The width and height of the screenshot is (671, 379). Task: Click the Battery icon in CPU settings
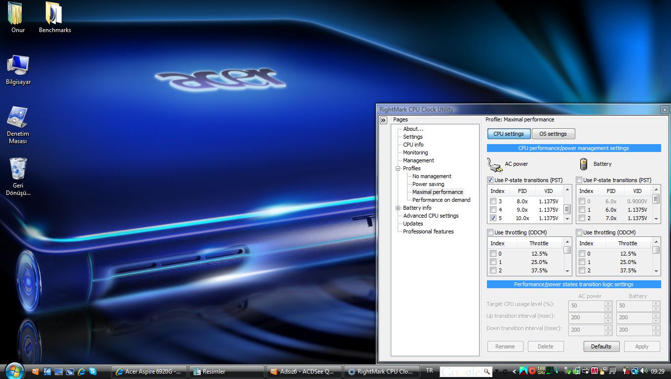click(x=584, y=164)
